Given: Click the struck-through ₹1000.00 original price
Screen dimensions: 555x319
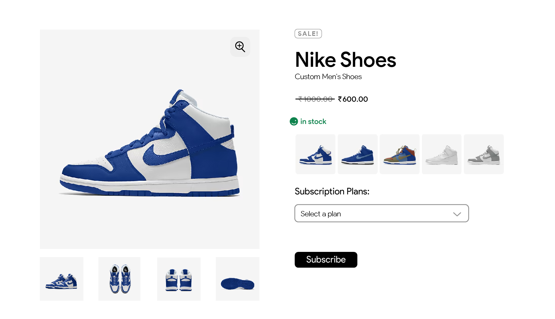Looking at the screenshot, I should click(x=315, y=99).
